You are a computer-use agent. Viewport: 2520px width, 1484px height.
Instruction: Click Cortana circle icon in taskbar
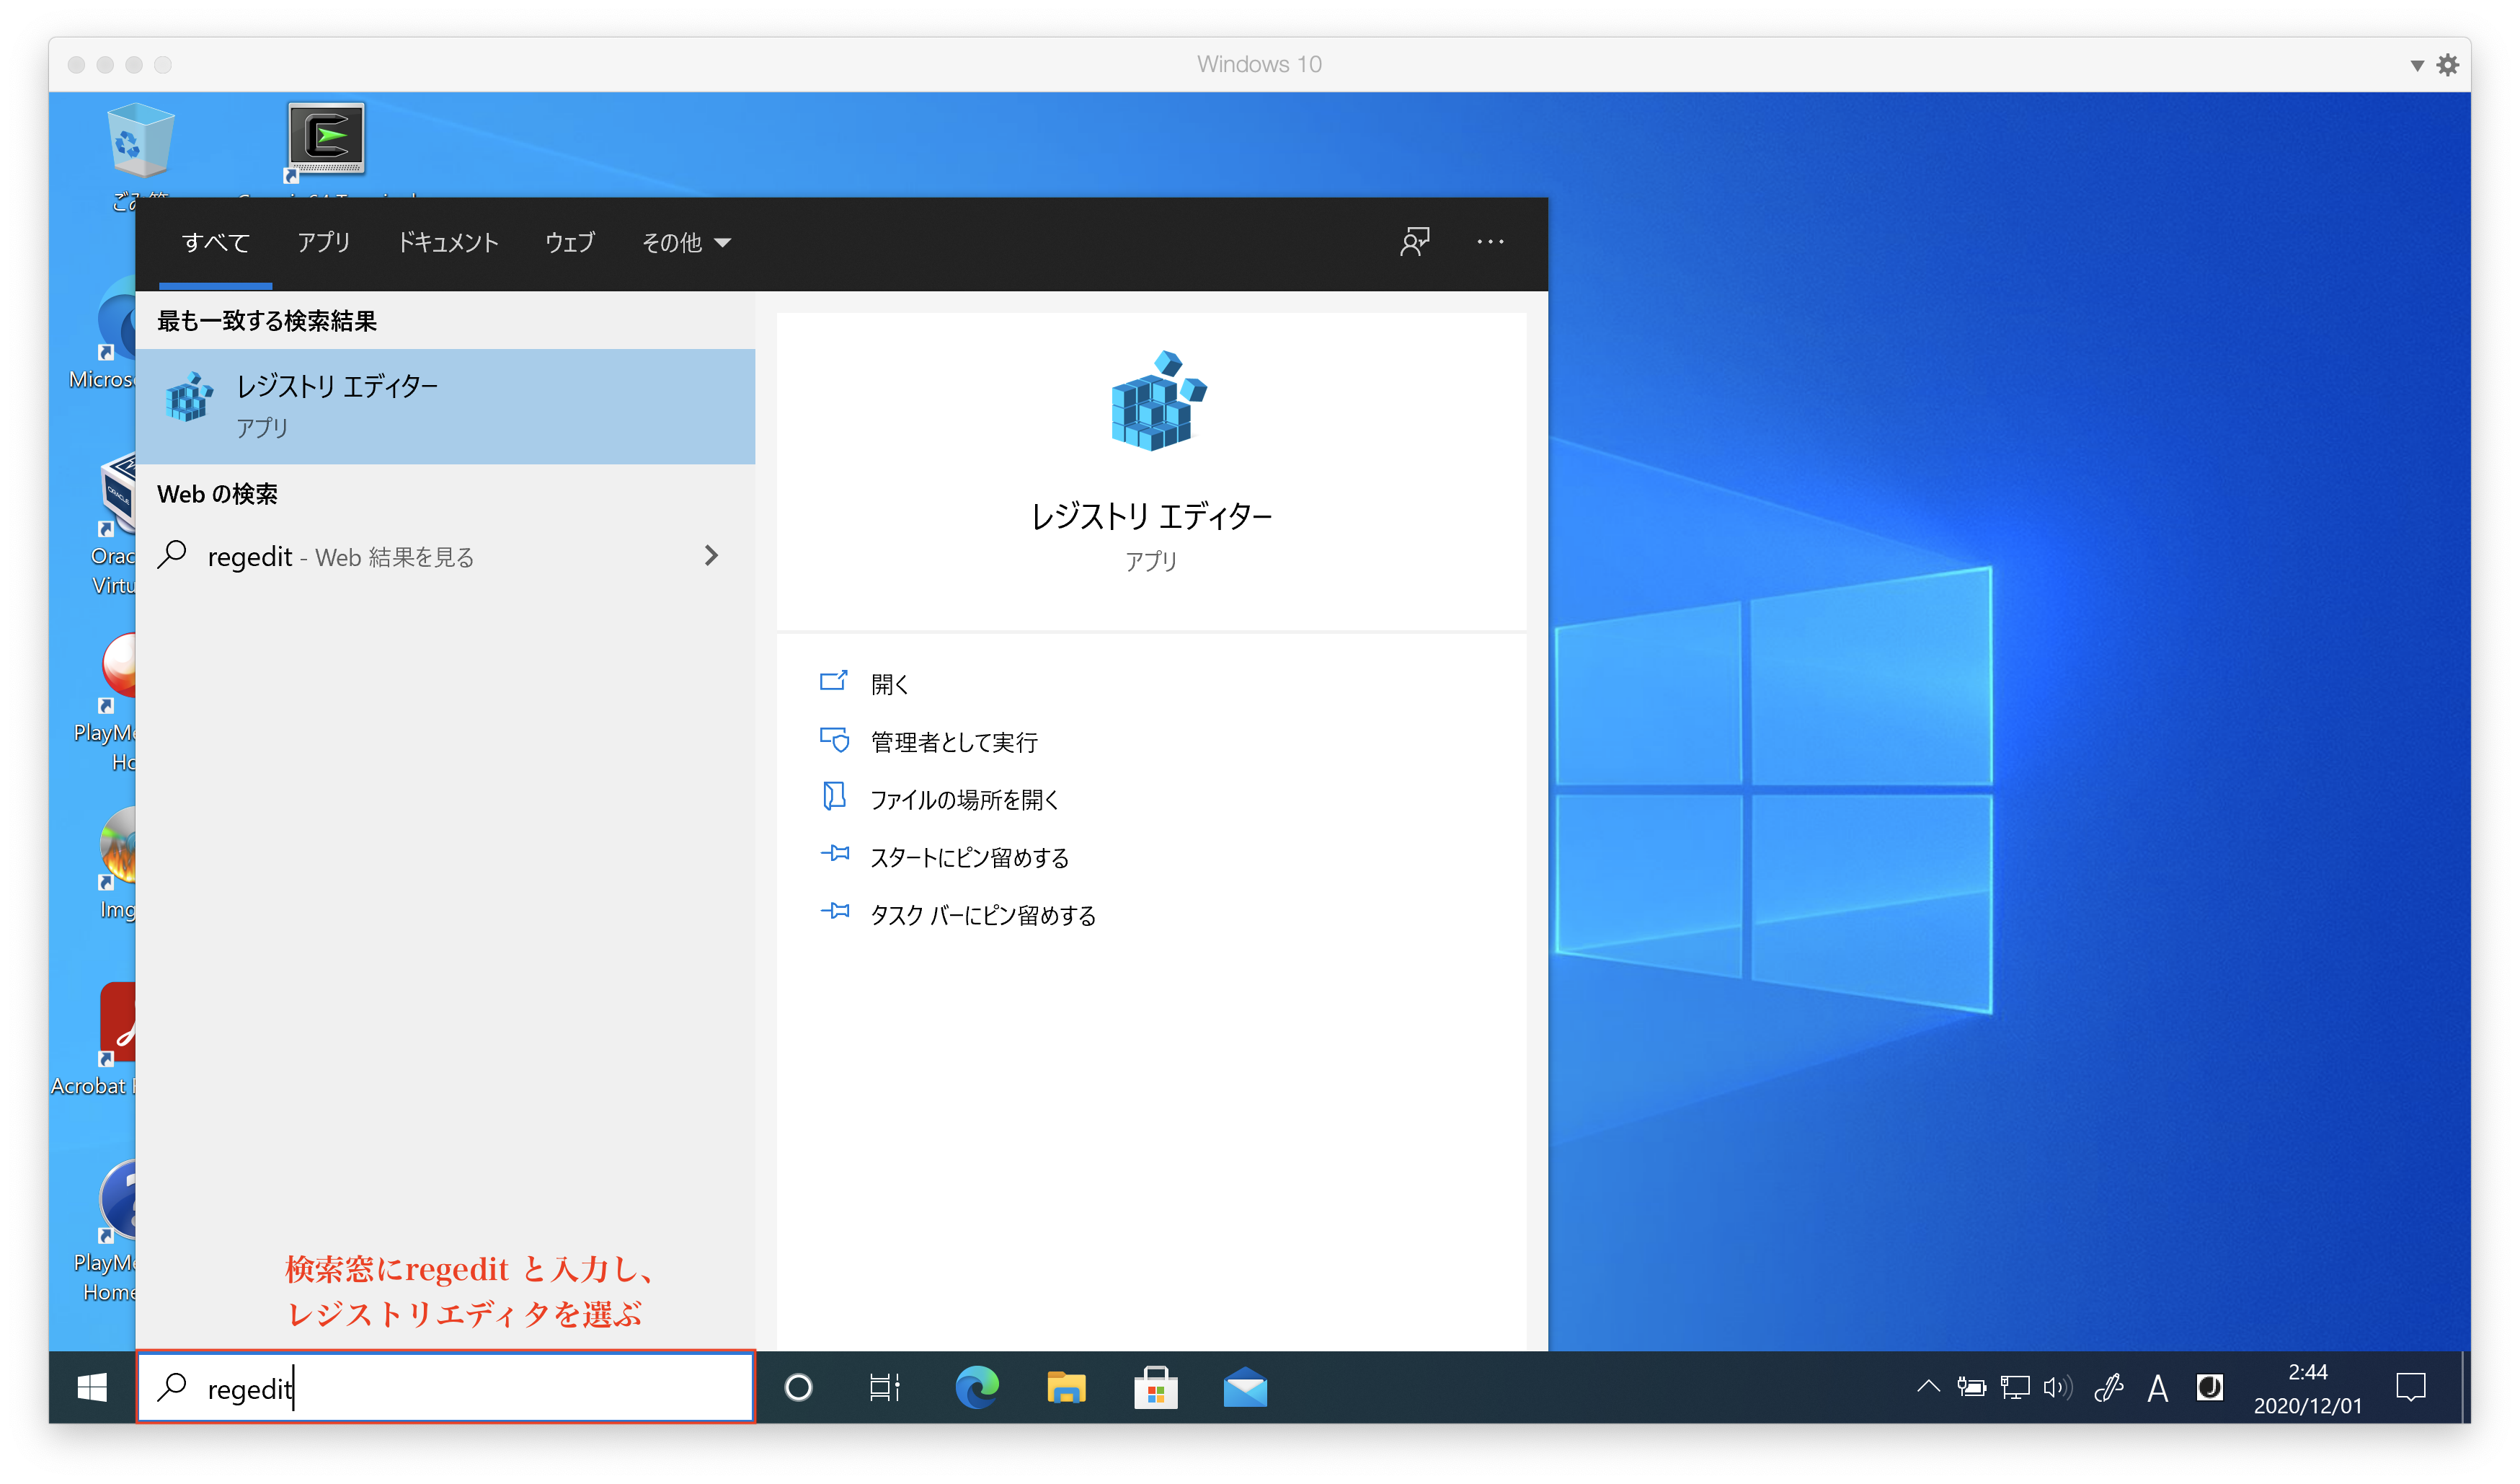coord(798,1387)
